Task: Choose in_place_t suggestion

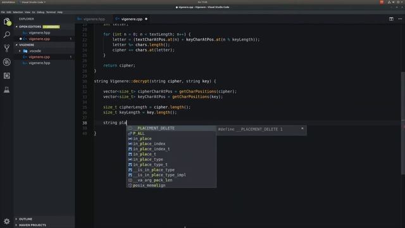Action: coord(171,154)
